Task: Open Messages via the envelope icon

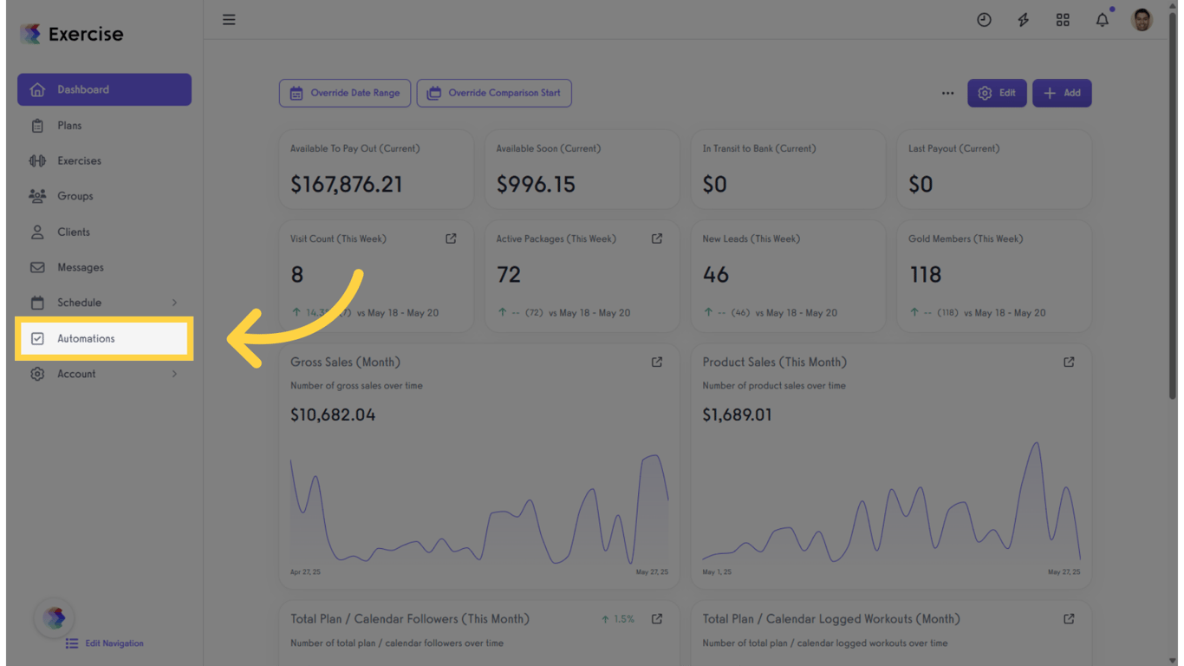Action: tap(38, 267)
